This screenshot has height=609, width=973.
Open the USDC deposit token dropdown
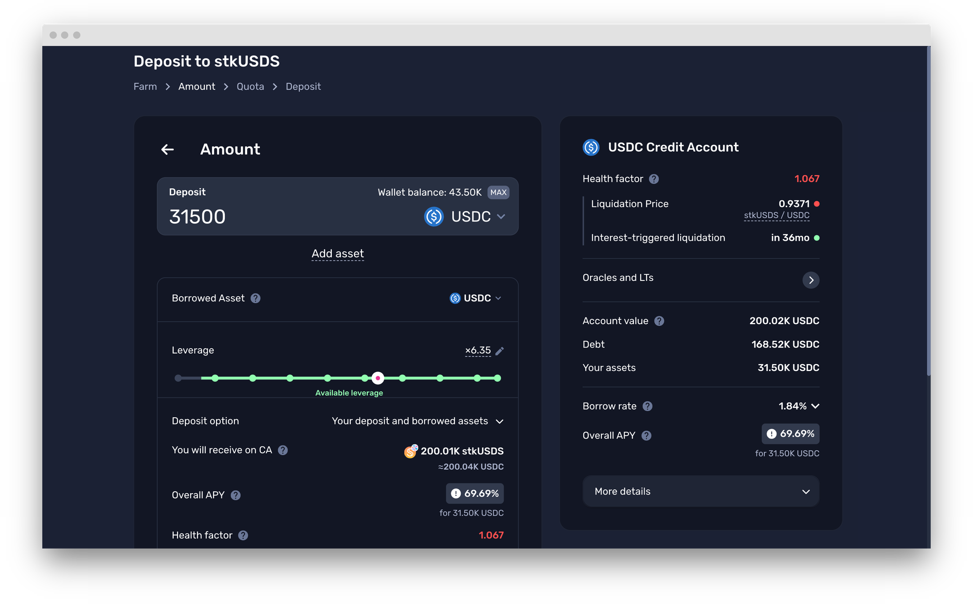[466, 217]
